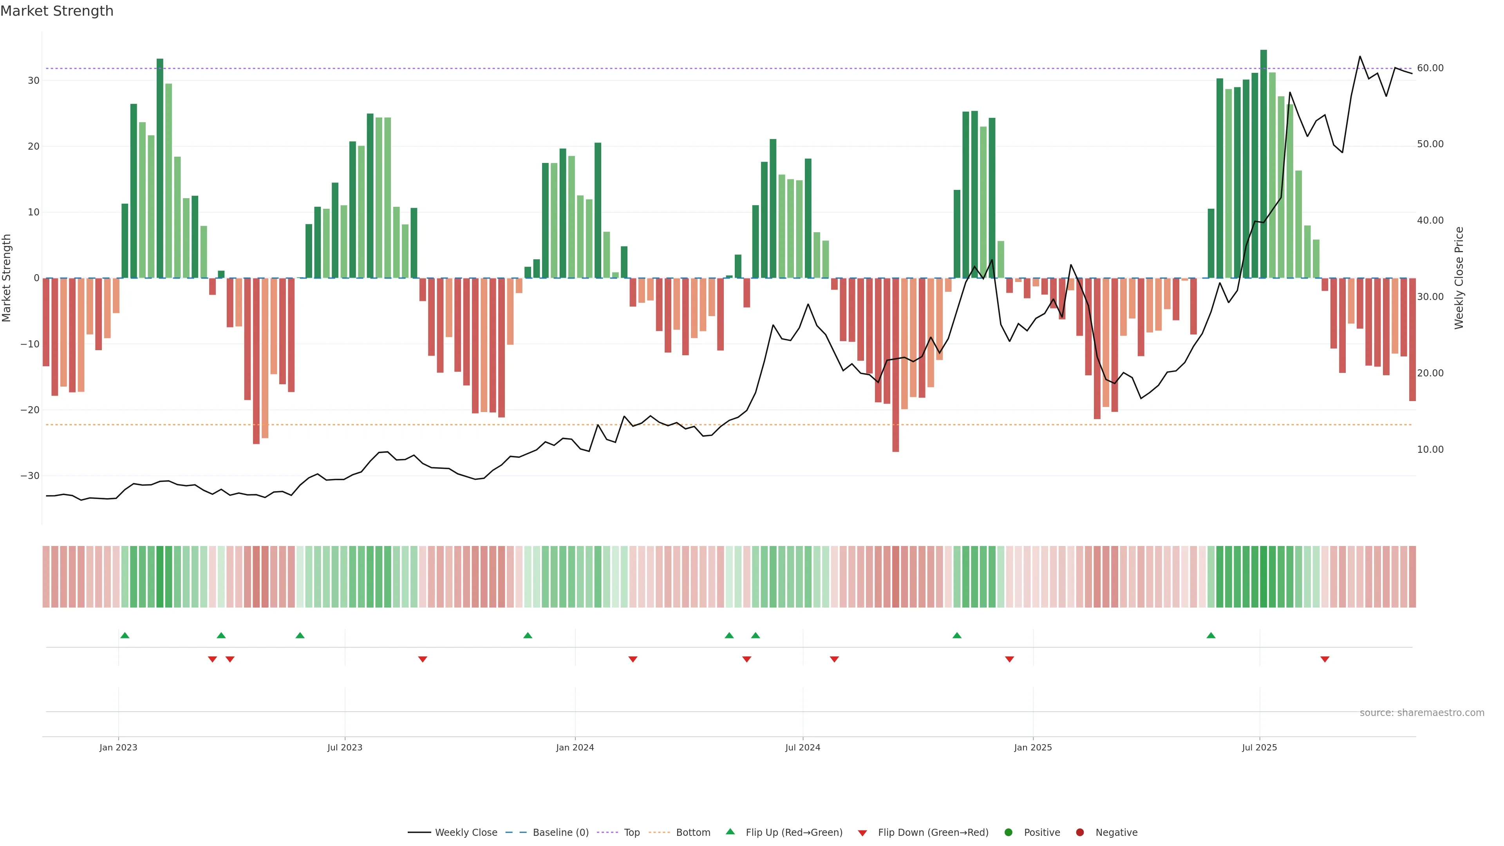Click the Weekly Close Price right axis title

pos(1459,278)
